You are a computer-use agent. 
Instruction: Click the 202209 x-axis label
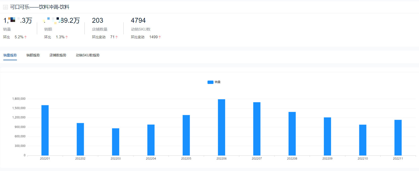coord(327,158)
